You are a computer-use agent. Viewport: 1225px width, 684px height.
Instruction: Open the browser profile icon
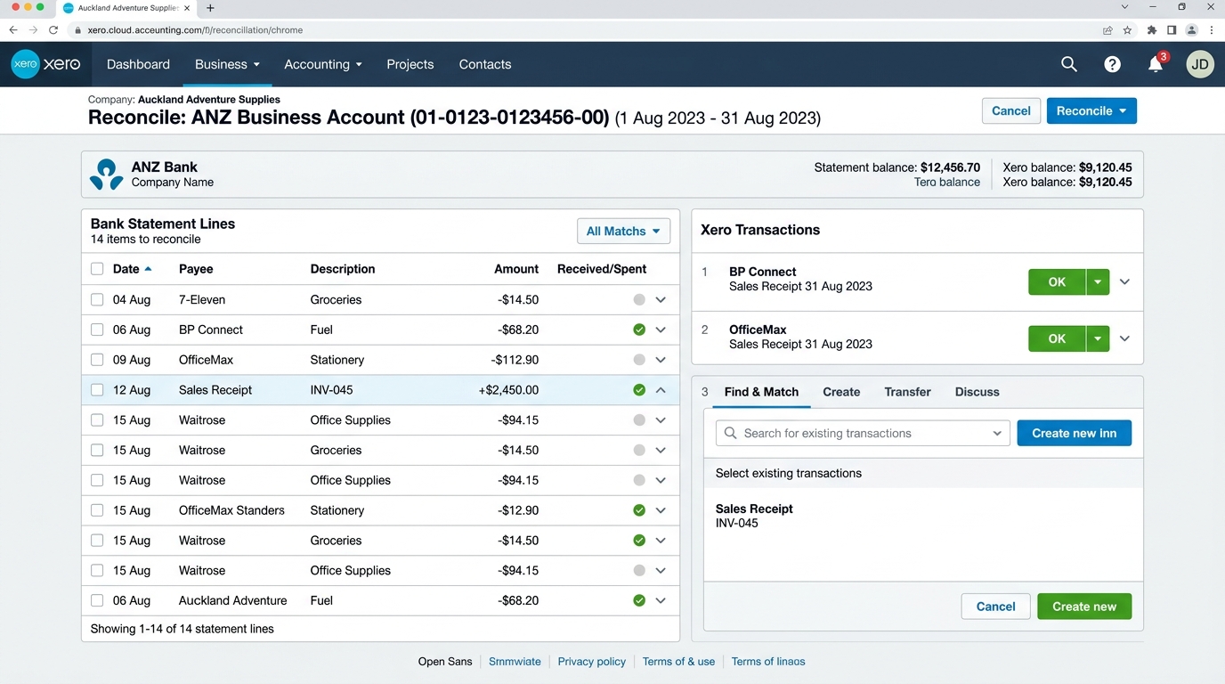click(1191, 29)
